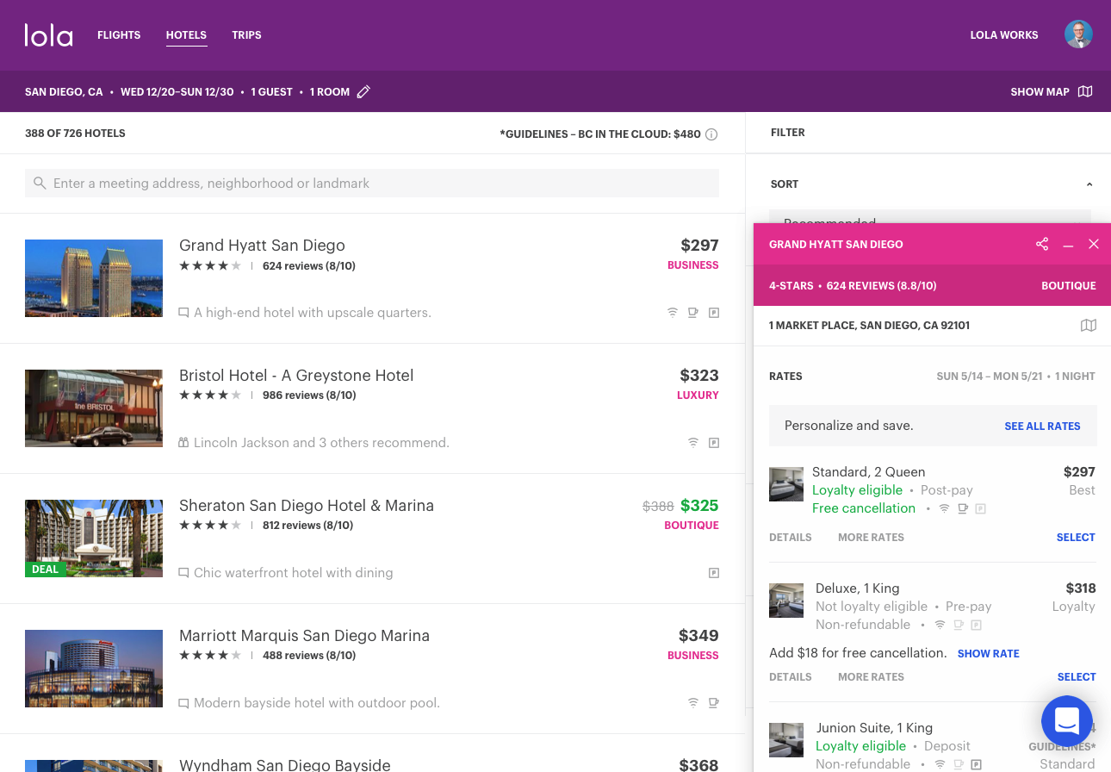Click Grand Hyatt list row breakfast cup icon
Screen dimensions: 1111x772
[693, 313]
